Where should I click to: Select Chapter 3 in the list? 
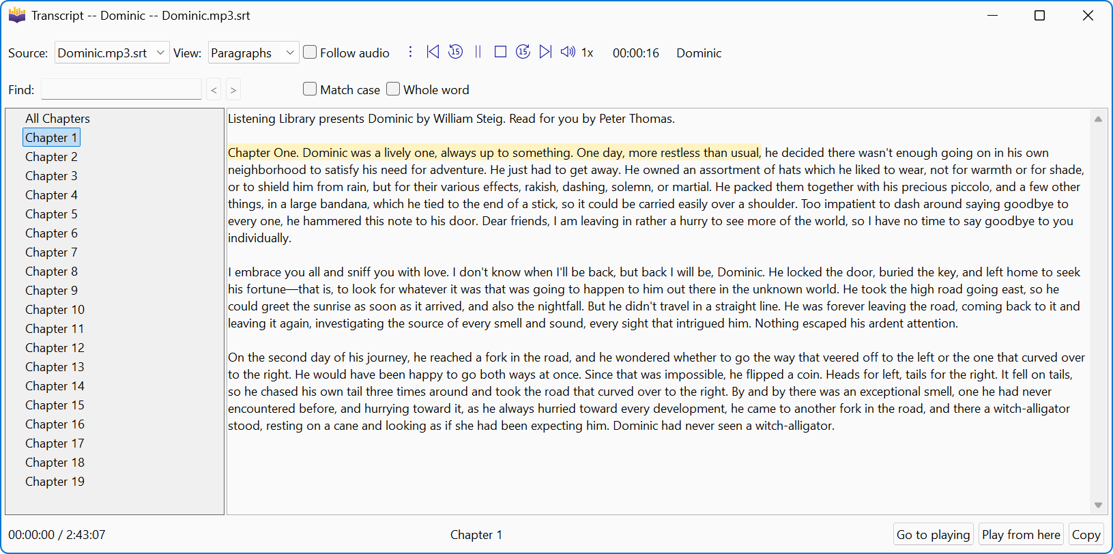tap(51, 176)
